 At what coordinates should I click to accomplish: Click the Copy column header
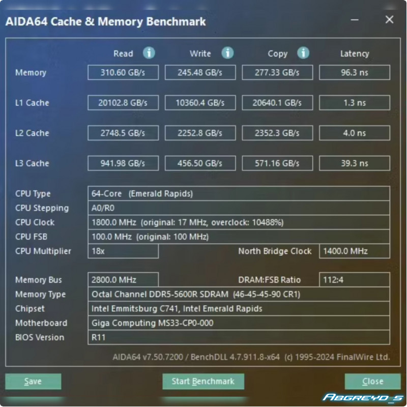coord(277,54)
